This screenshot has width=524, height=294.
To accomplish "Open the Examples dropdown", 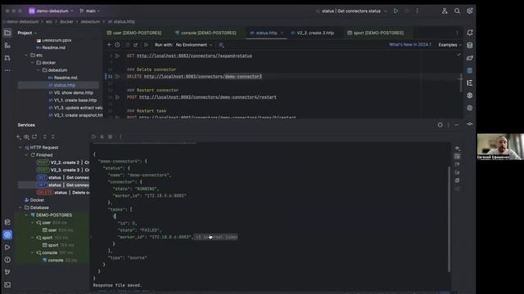I will 449,45.
